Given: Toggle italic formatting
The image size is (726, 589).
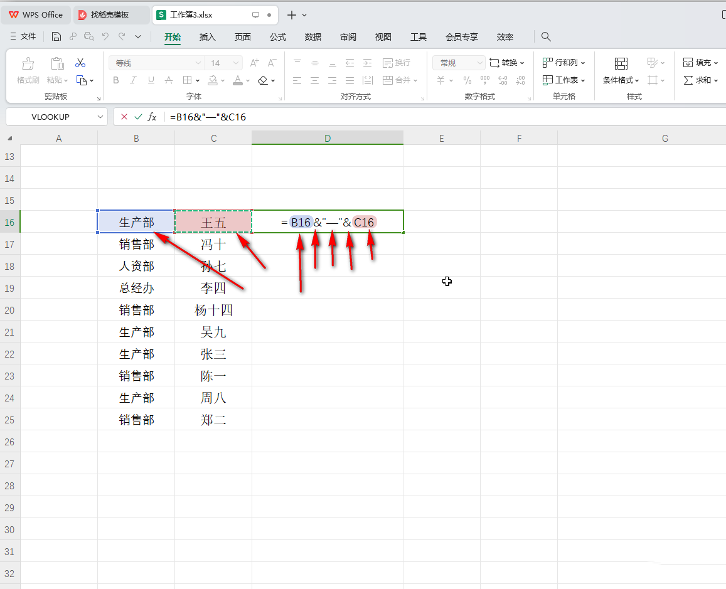Looking at the screenshot, I should pyautogui.click(x=132, y=80).
